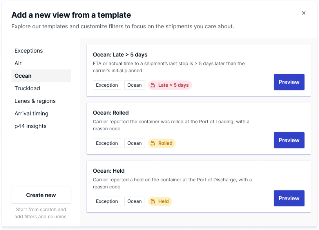
Task: Click the red Late > 5 days label
Action: point(173,85)
